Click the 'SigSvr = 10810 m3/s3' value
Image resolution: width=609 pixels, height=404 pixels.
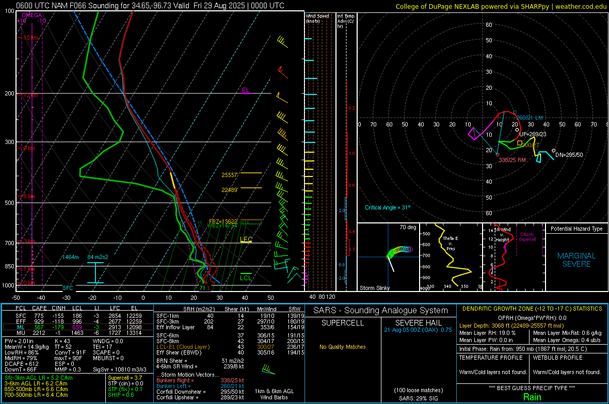(x=120, y=369)
